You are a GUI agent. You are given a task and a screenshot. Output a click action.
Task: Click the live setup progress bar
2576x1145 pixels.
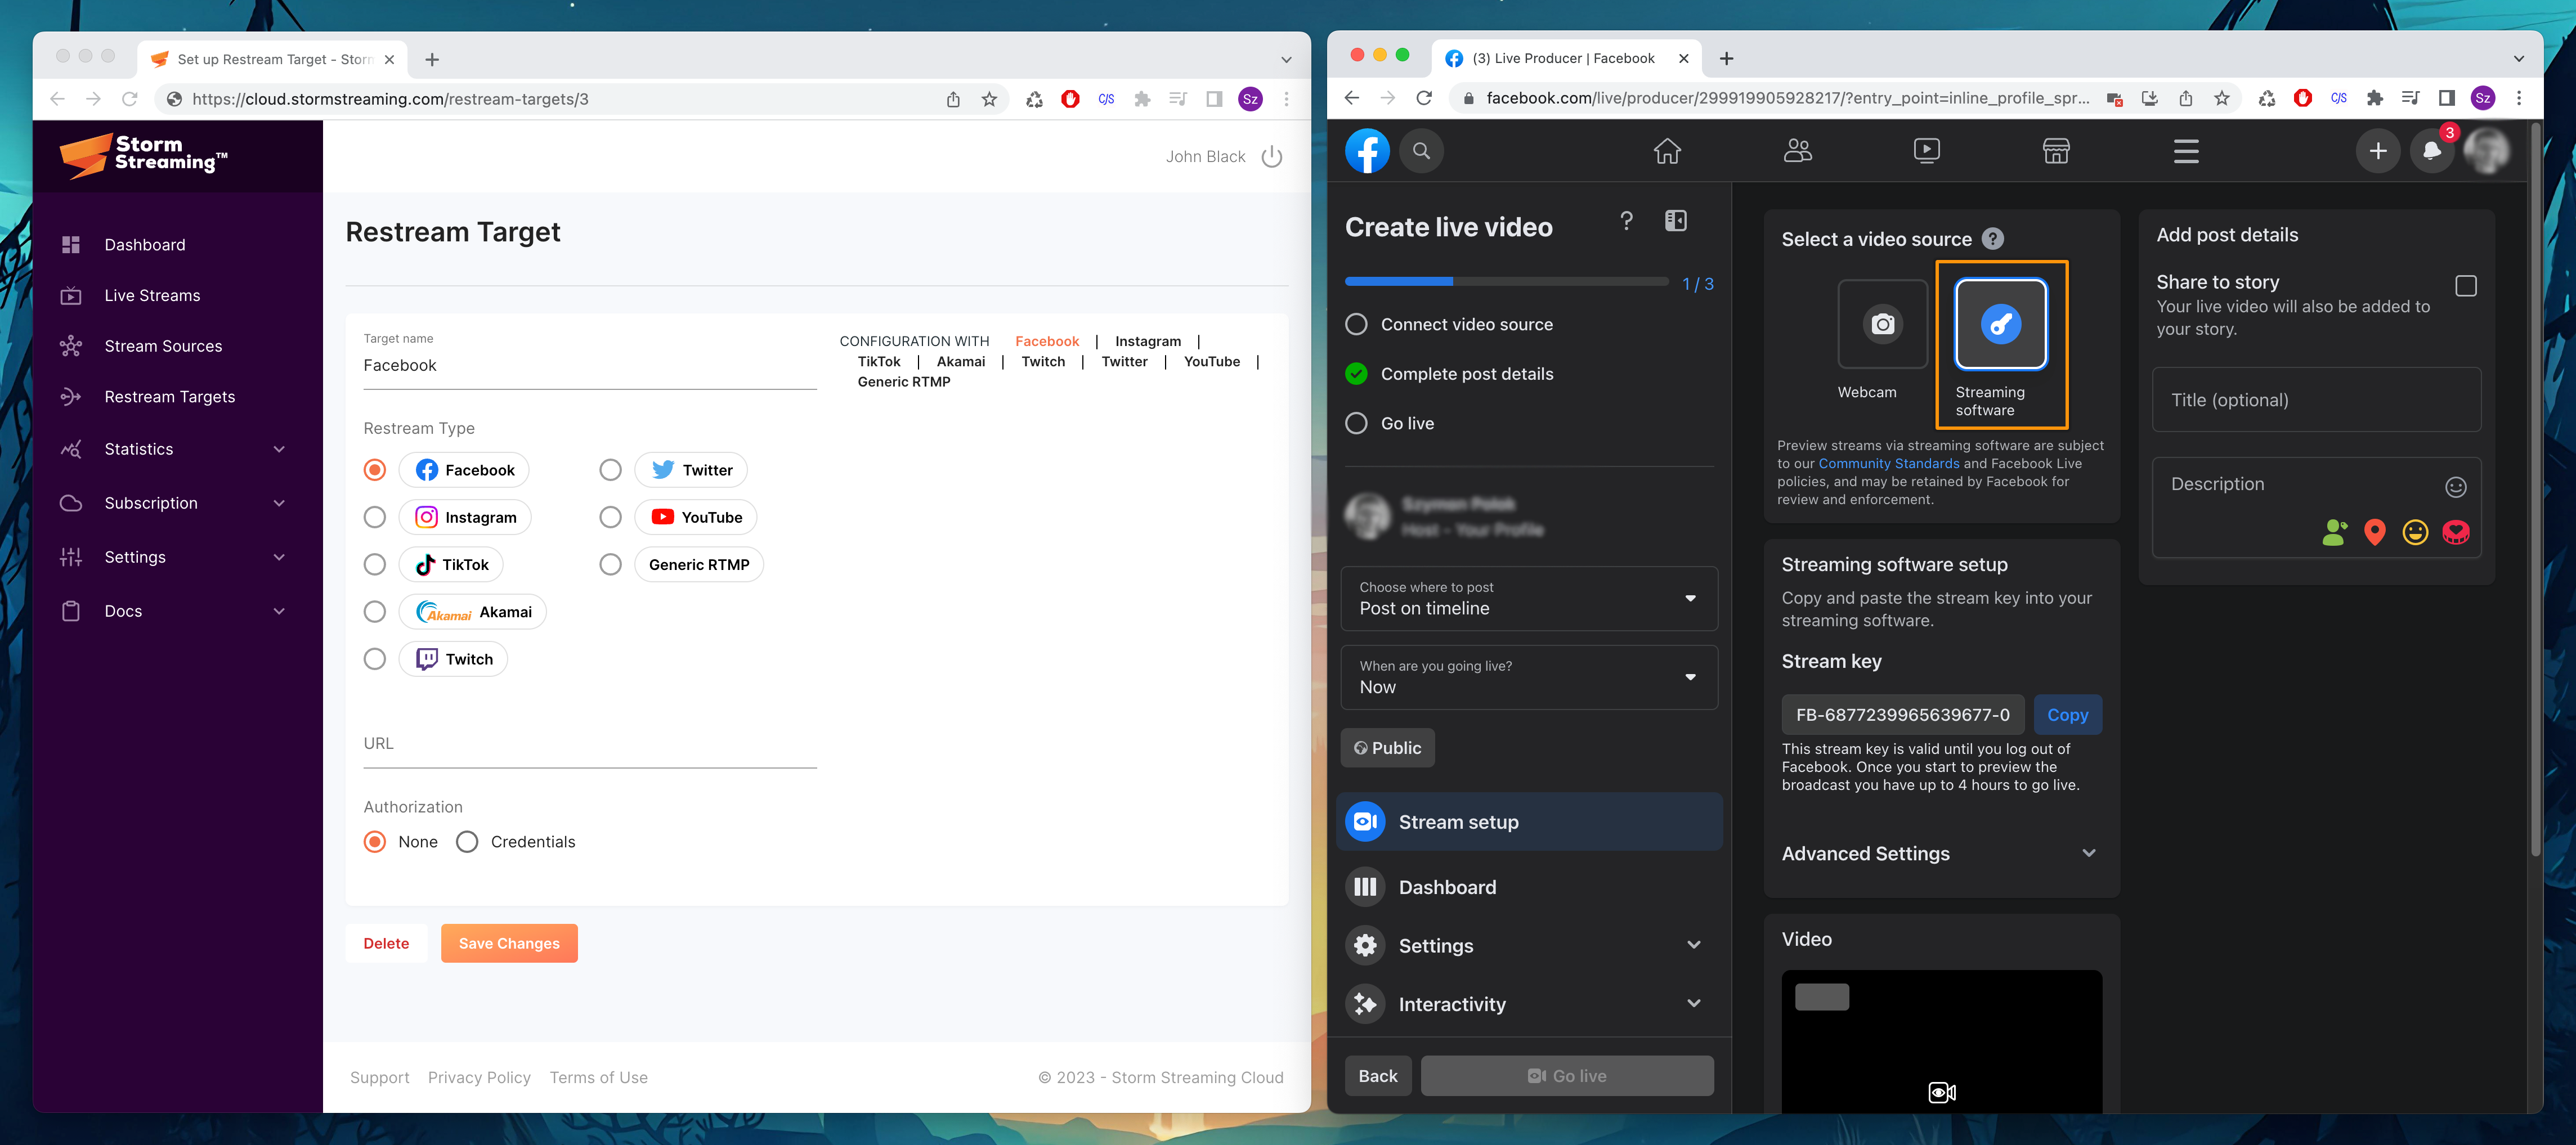click(1507, 282)
